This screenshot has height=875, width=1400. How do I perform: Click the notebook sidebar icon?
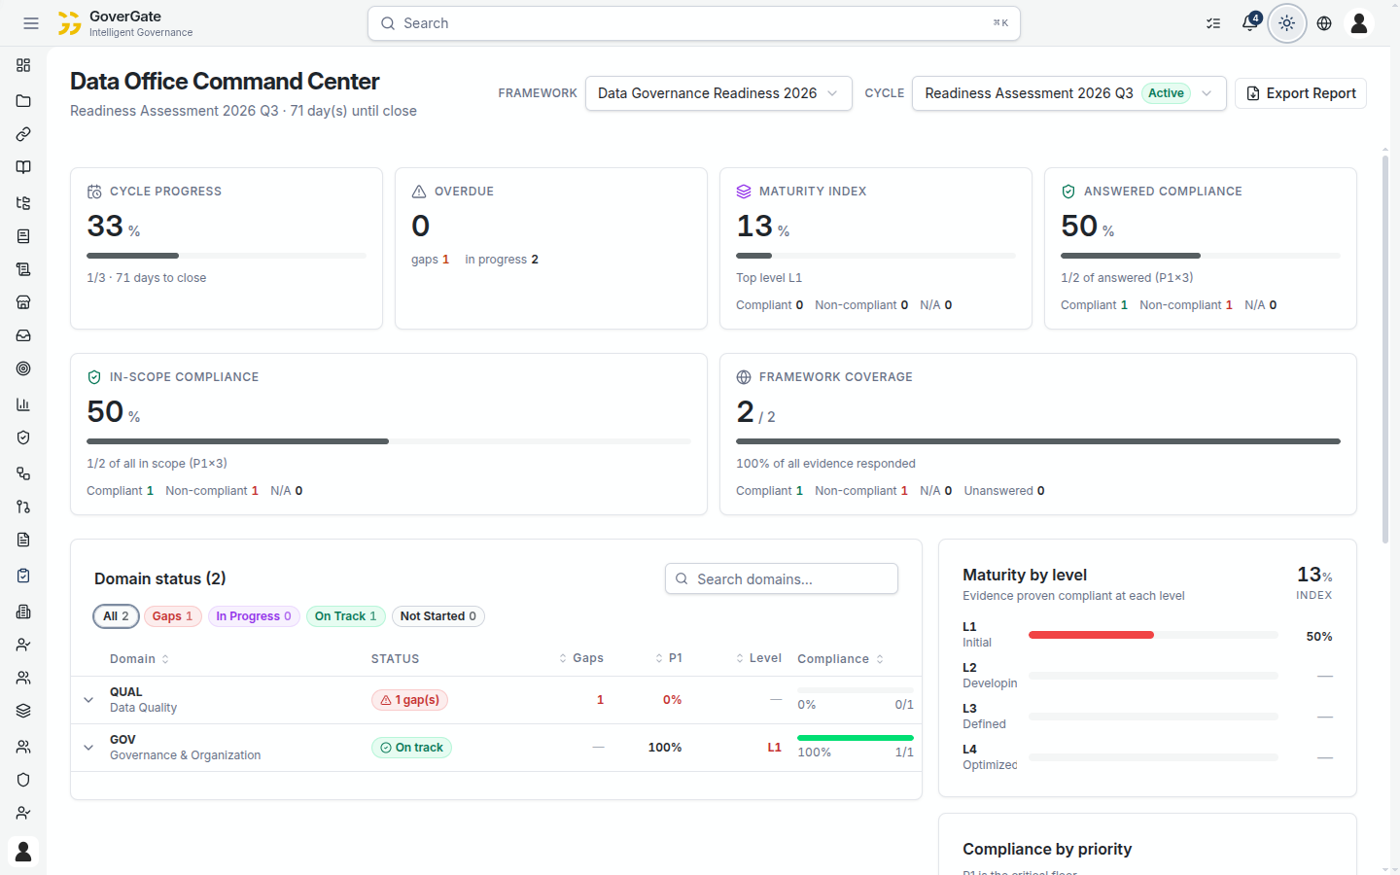23,236
